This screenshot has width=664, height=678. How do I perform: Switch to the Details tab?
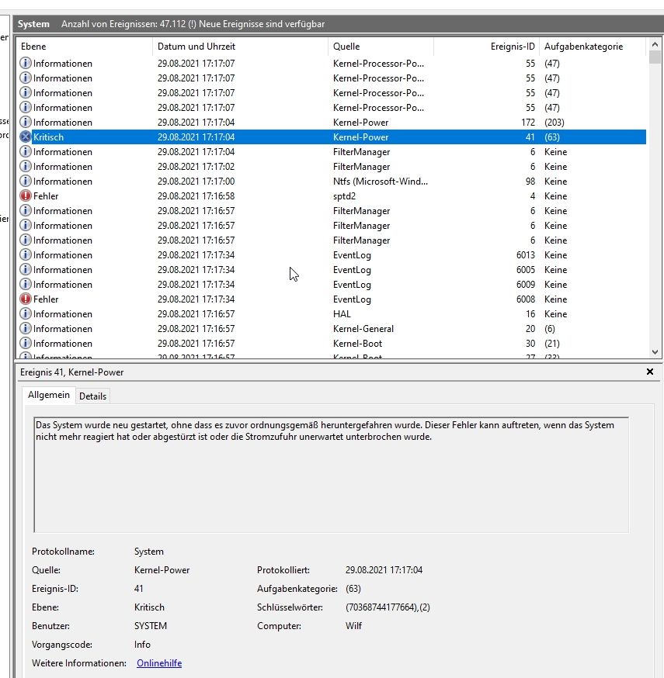[92, 396]
